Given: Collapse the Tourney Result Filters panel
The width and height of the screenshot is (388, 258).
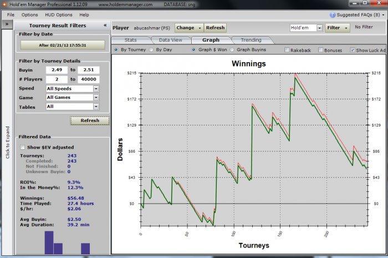Looking at the screenshot, I should click(x=105, y=26).
